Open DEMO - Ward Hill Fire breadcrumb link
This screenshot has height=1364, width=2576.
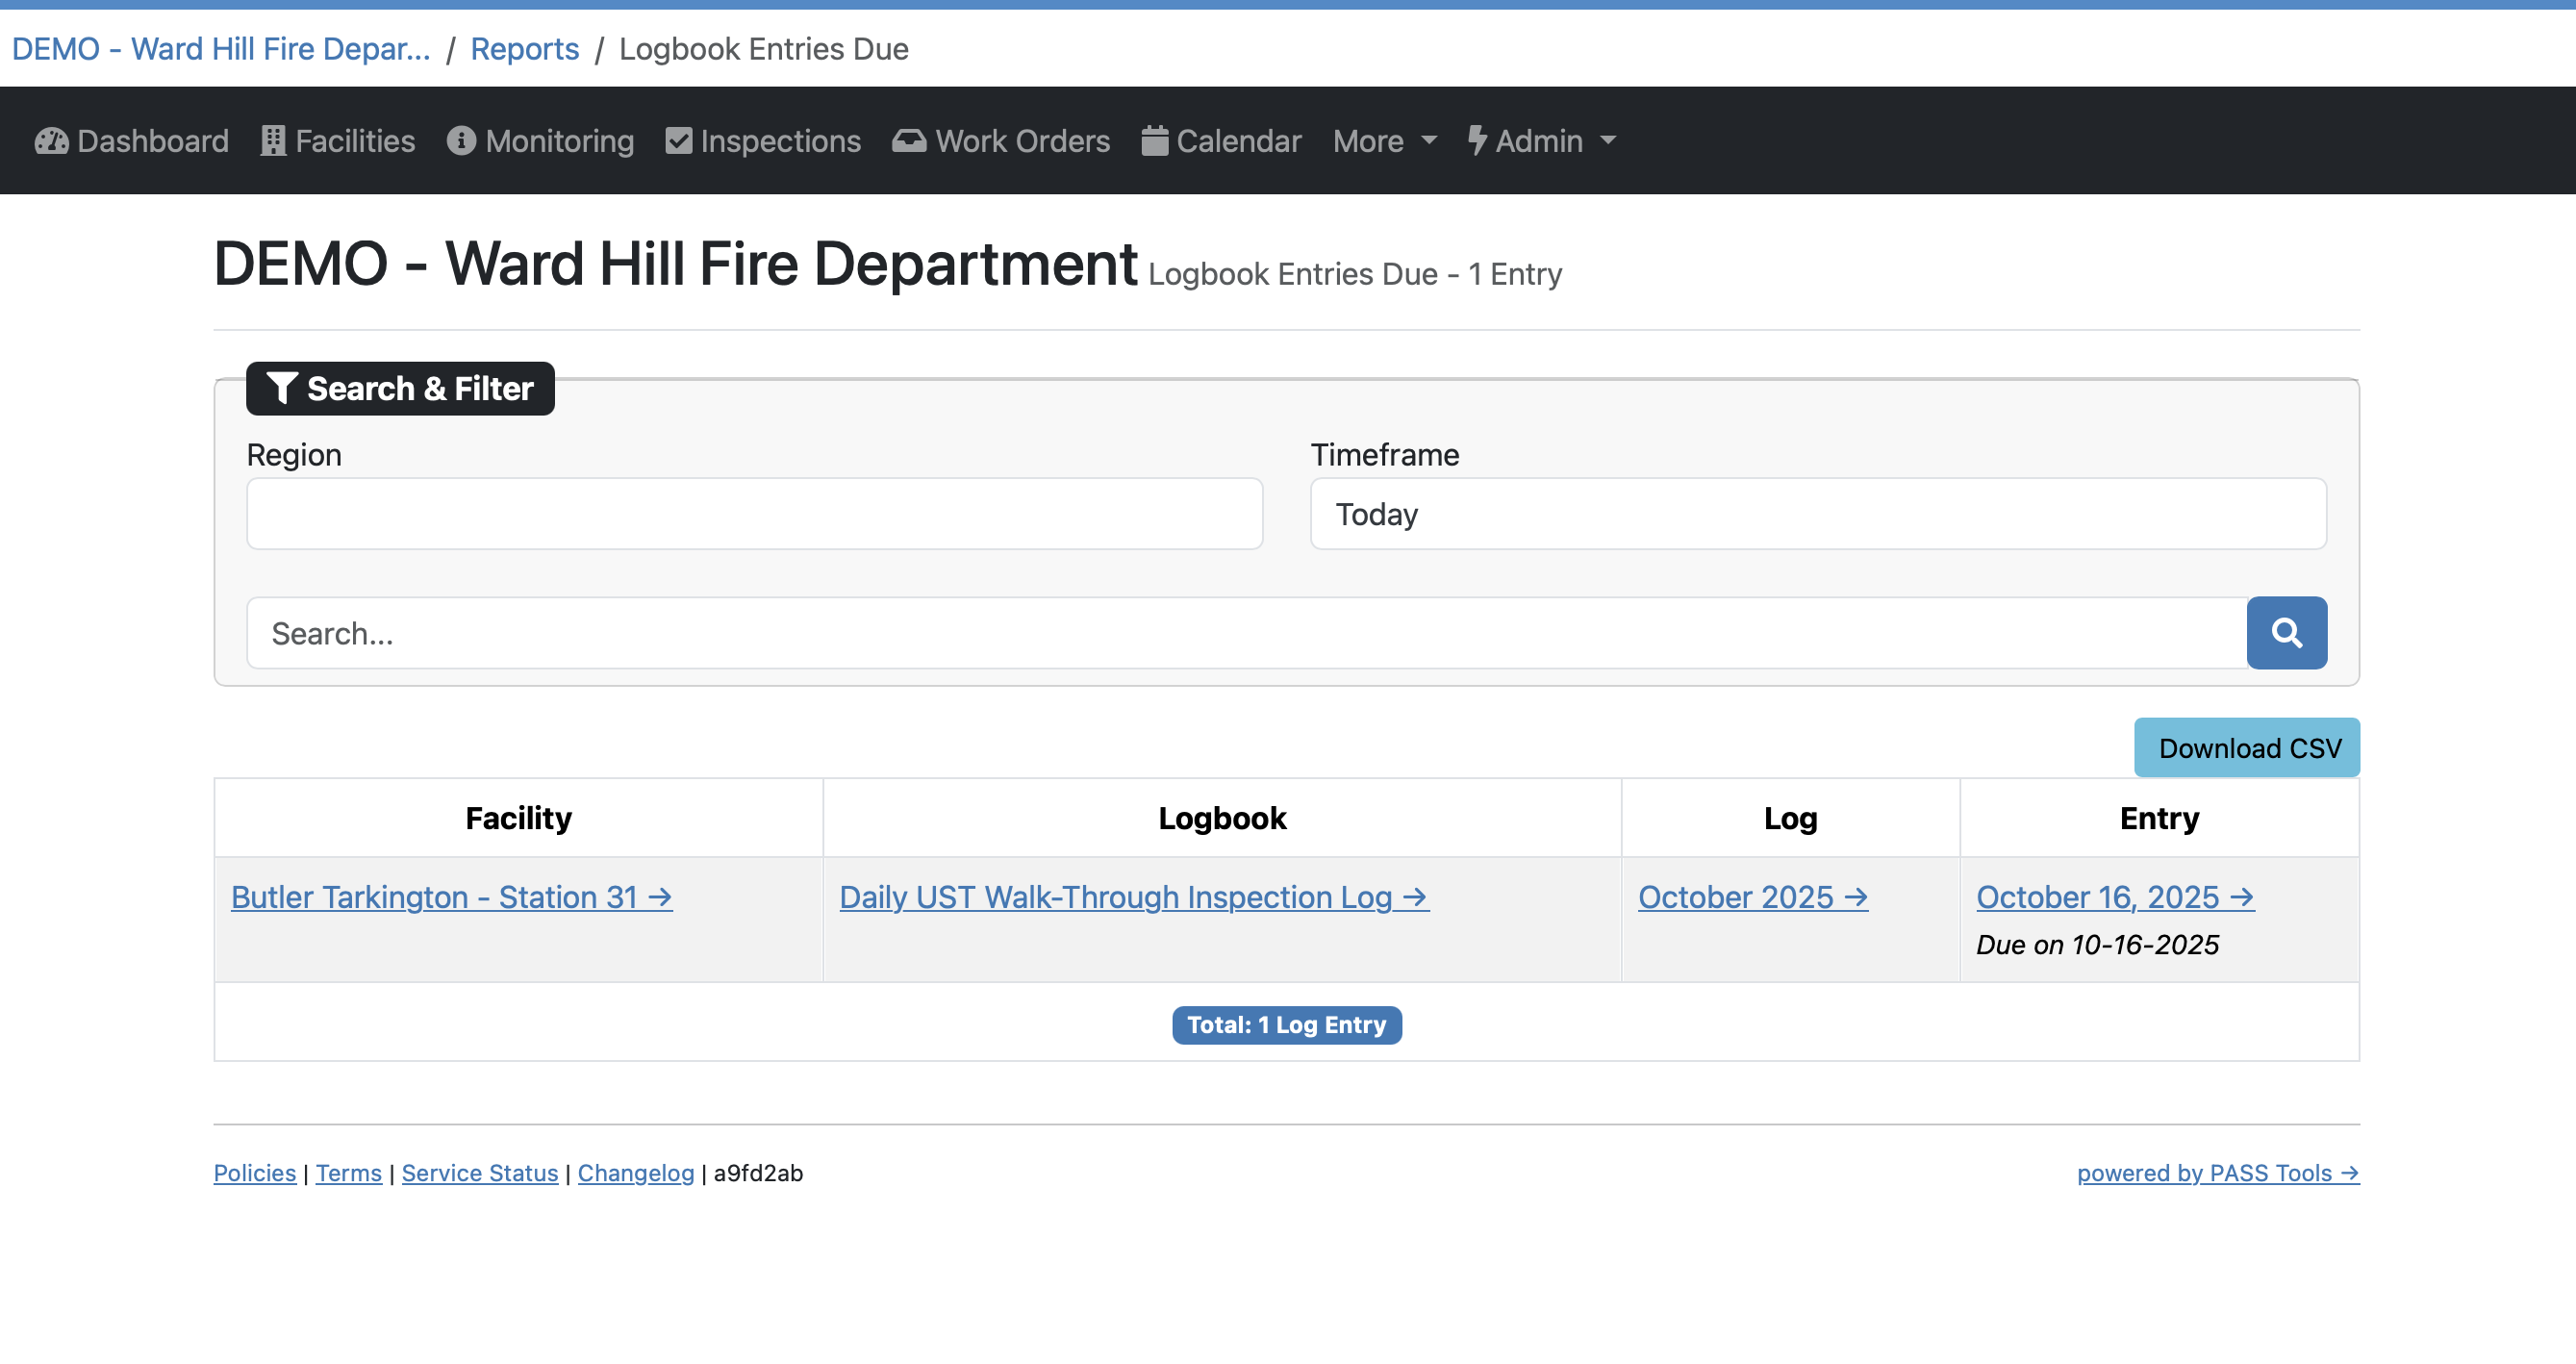pos(221,49)
